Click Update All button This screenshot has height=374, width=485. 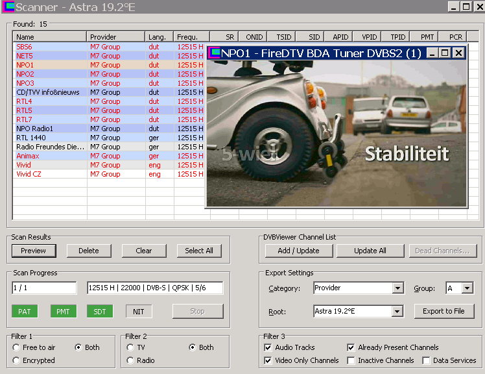(x=370, y=251)
